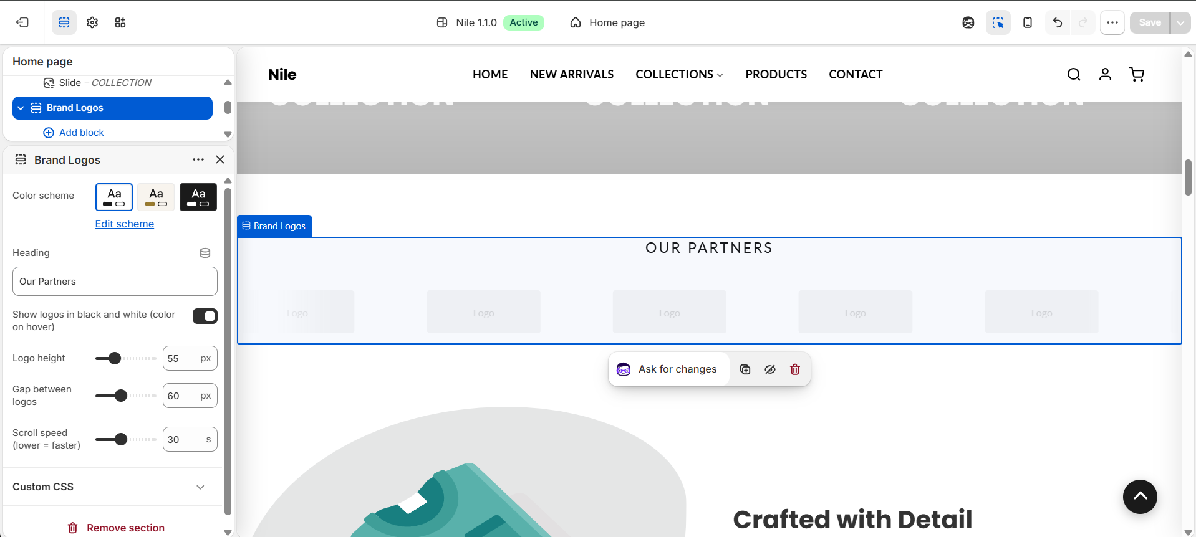Screen dimensions: 1196x537
Task: Open the AI assistant icon in top bar
Action: click(968, 22)
